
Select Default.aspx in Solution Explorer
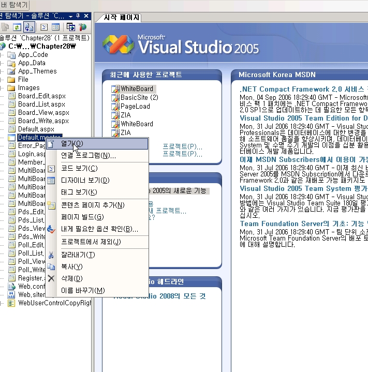[36, 129]
